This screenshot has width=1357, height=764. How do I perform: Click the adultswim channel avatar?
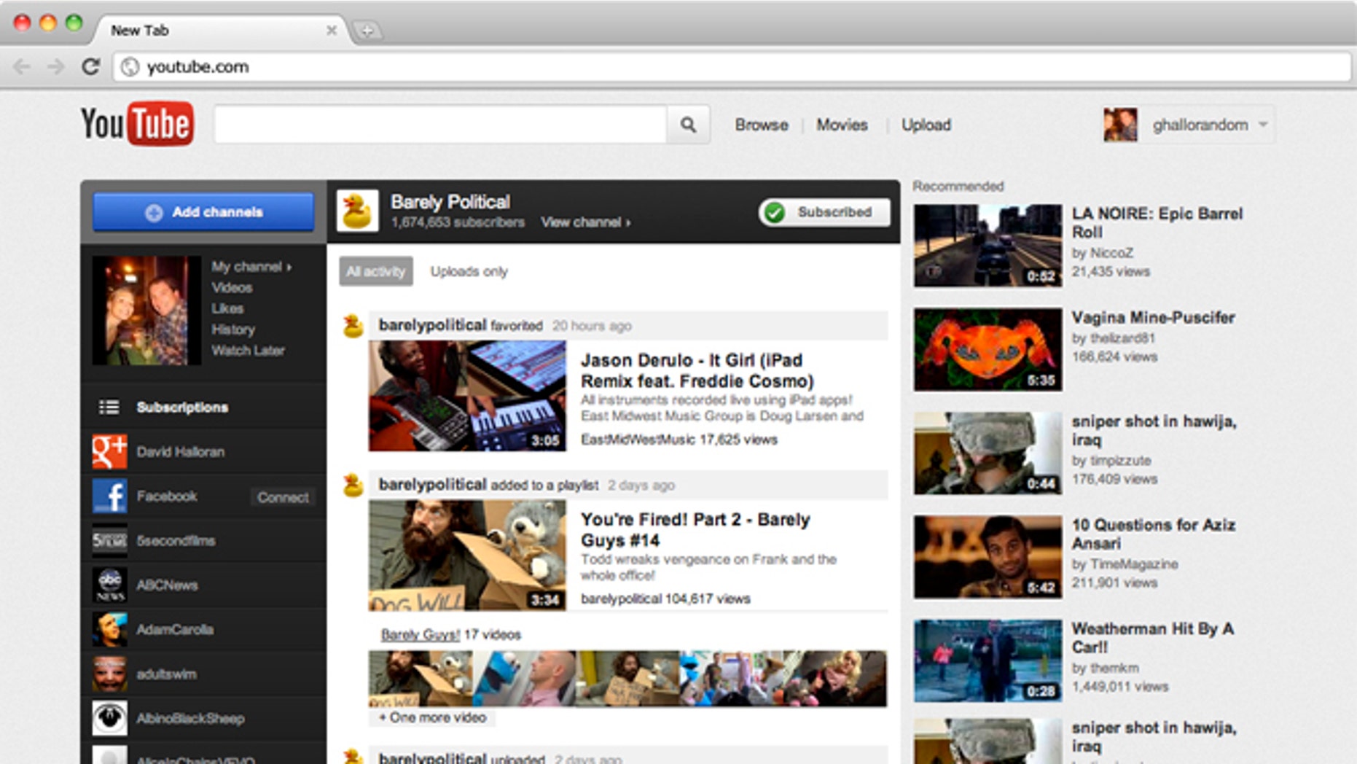(109, 674)
